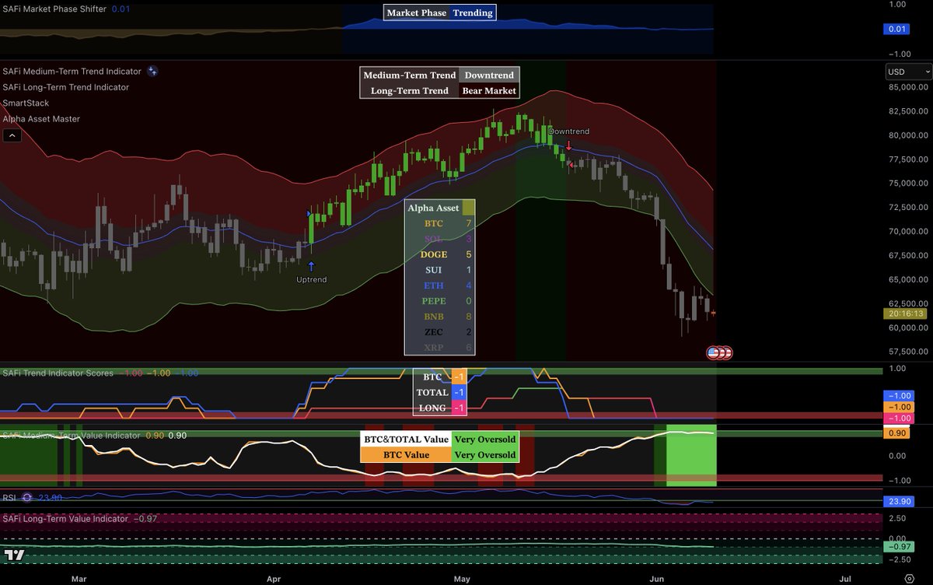Click the green -0.97 axis value tag
Image resolution: width=933 pixels, height=585 pixels.
tap(900, 546)
